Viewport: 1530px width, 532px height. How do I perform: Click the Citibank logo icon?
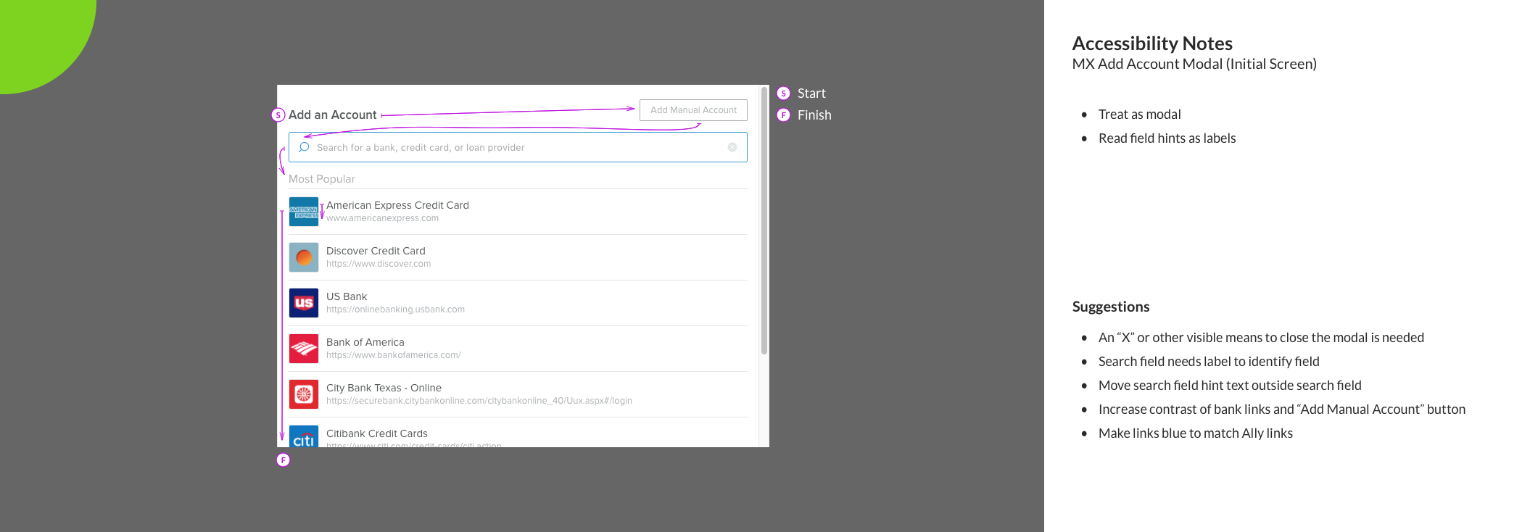click(304, 437)
